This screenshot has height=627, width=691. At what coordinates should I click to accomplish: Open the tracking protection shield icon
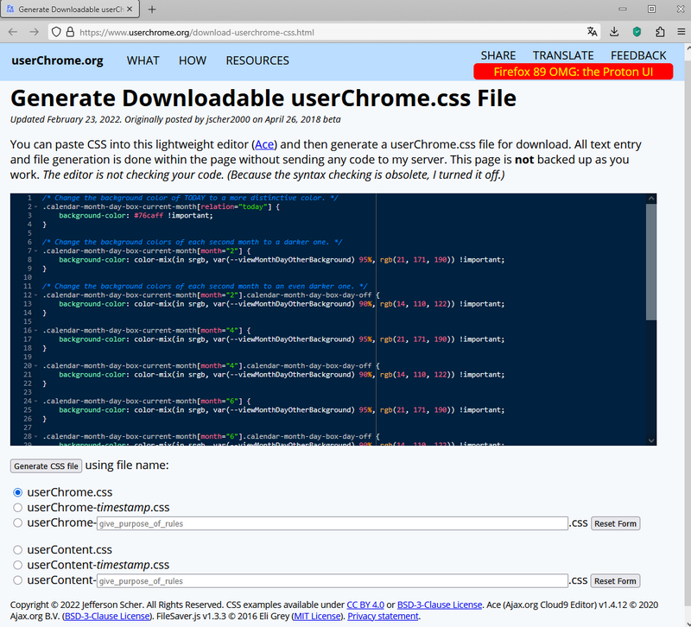(x=56, y=32)
